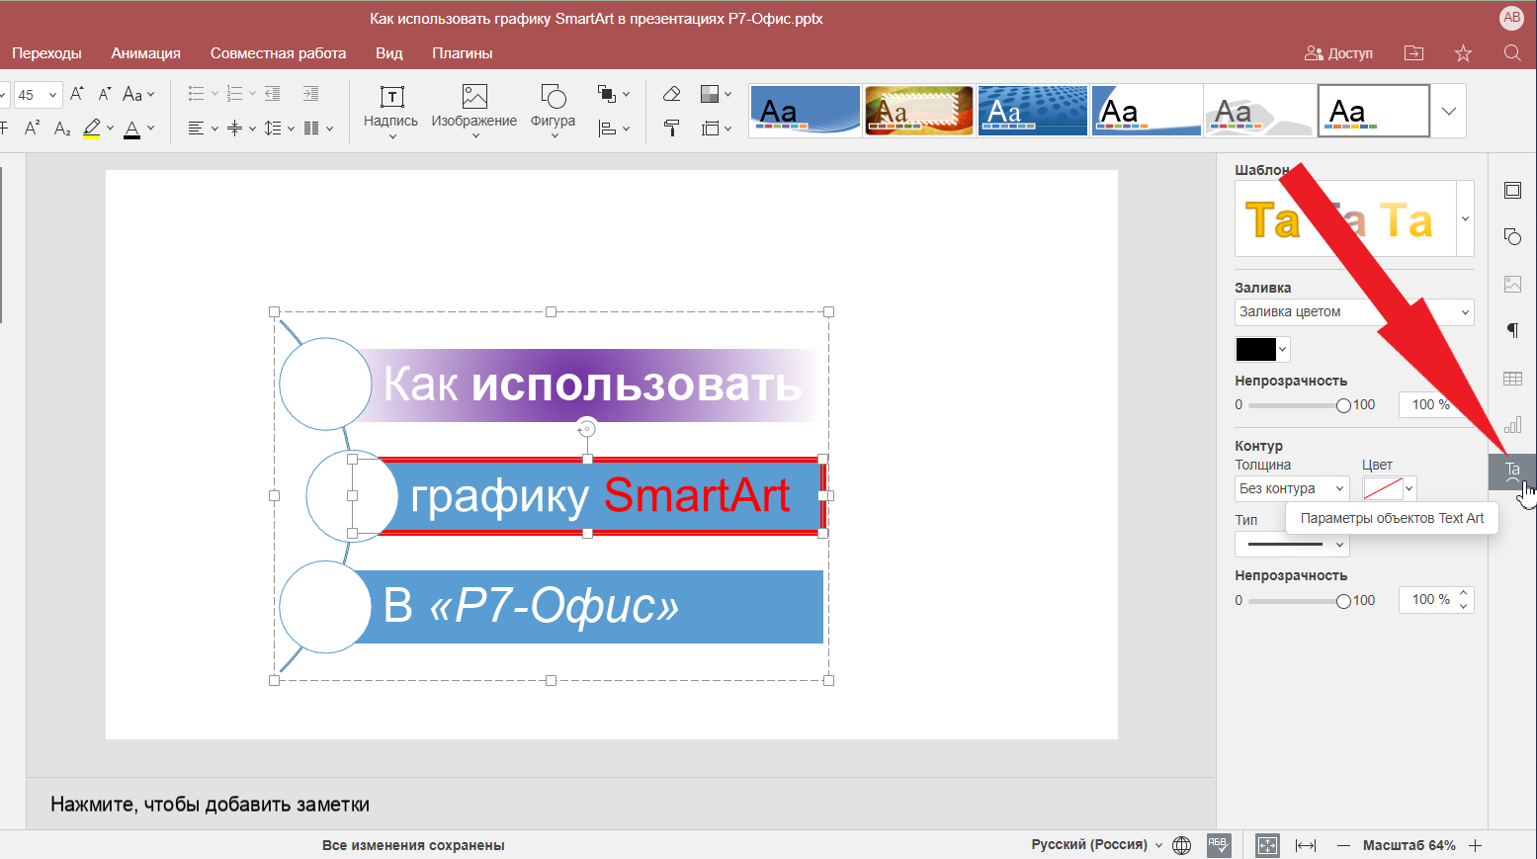
Task: Click the fit to slide button
Action: (x=1267, y=845)
